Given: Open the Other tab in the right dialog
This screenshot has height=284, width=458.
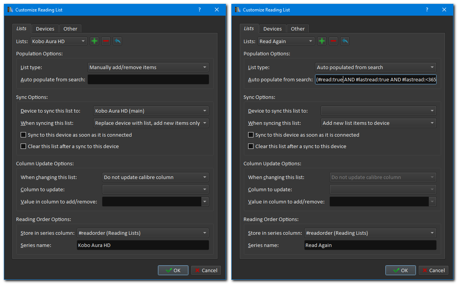Looking at the screenshot, I should (298, 29).
